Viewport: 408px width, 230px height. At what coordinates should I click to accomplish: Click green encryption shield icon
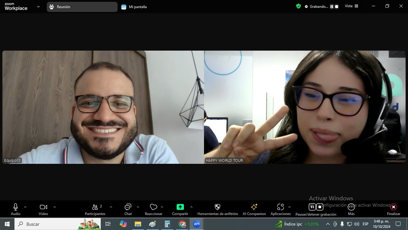[298, 6]
